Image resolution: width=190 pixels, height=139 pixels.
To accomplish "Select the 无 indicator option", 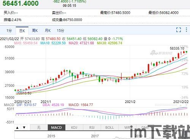I will tap(39, 127).
